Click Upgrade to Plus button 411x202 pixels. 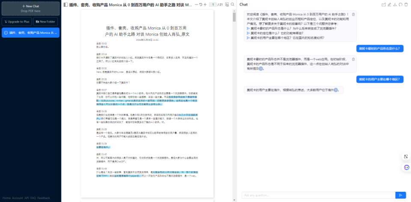pyautogui.click(x=17, y=22)
